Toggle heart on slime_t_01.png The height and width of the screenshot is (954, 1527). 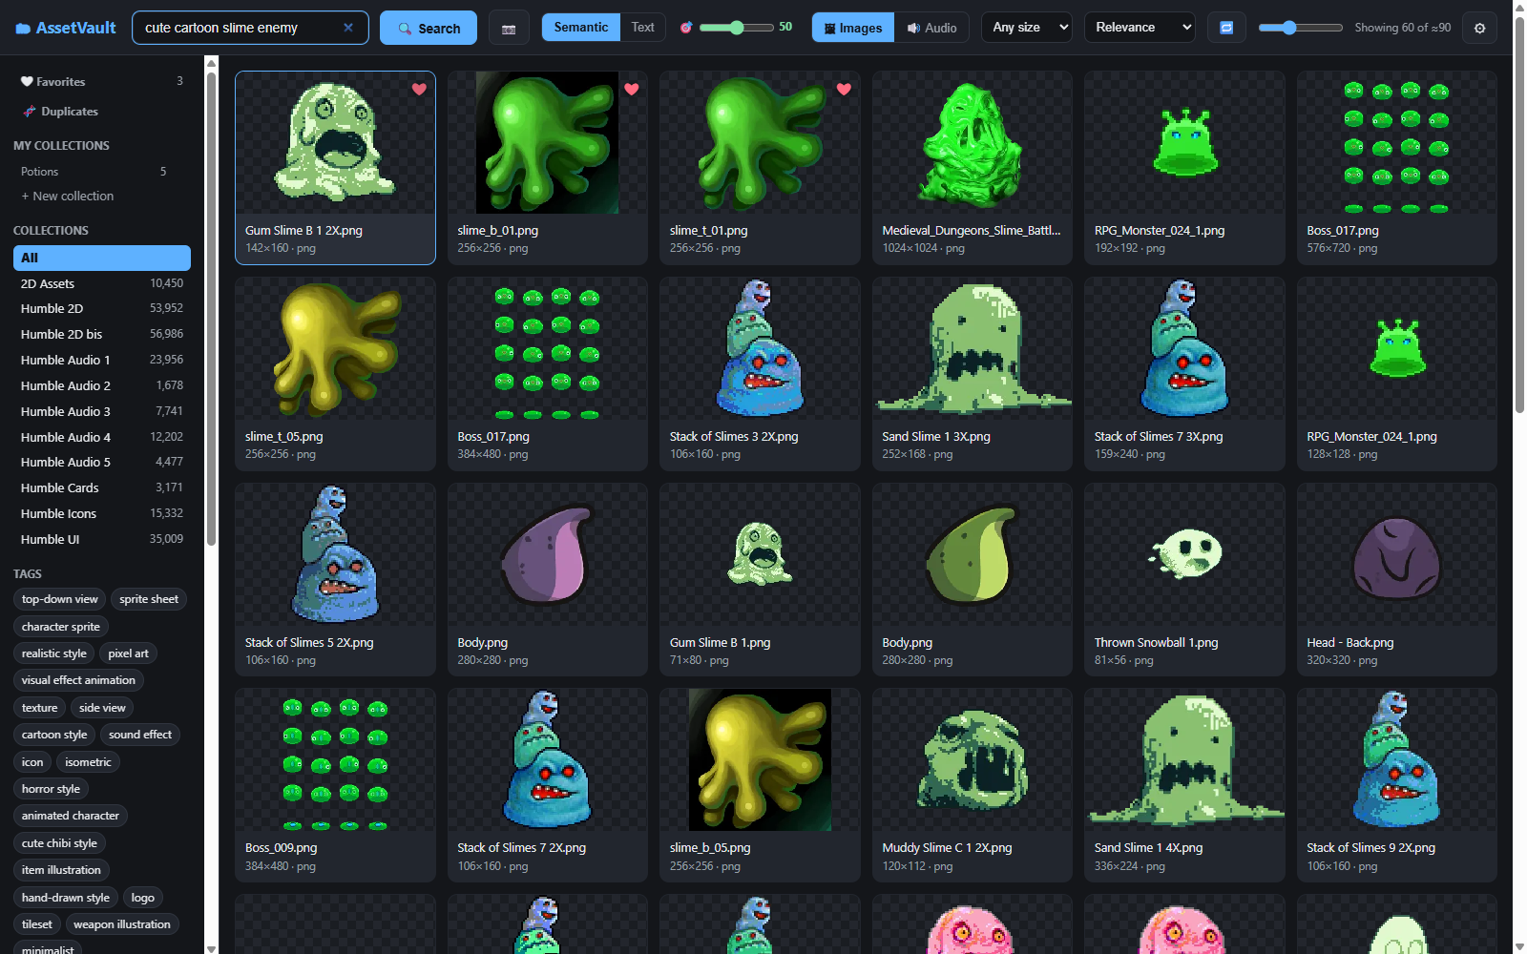[844, 89]
